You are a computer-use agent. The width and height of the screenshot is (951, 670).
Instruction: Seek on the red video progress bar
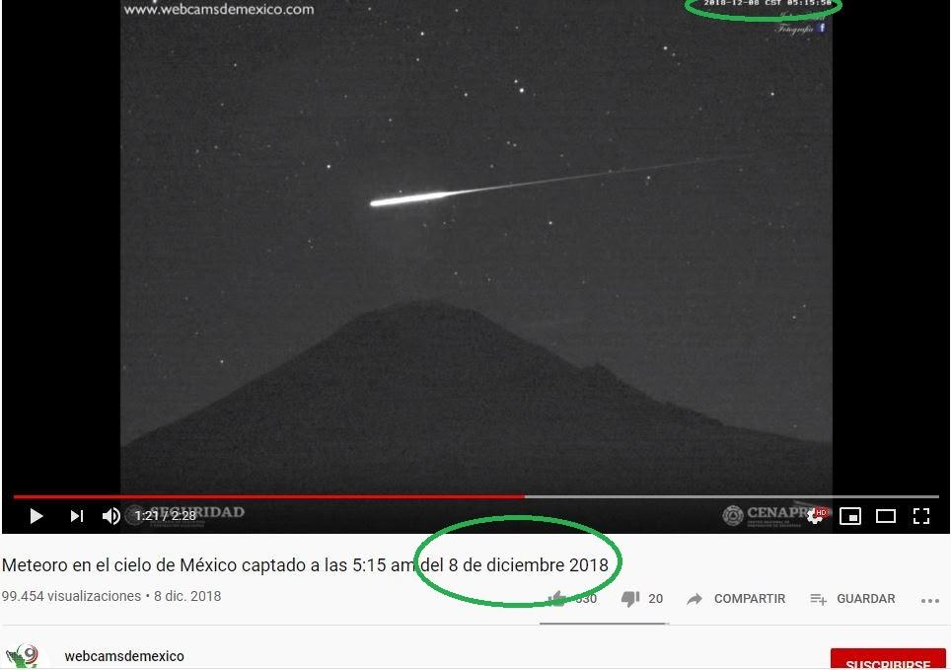coord(269,496)
